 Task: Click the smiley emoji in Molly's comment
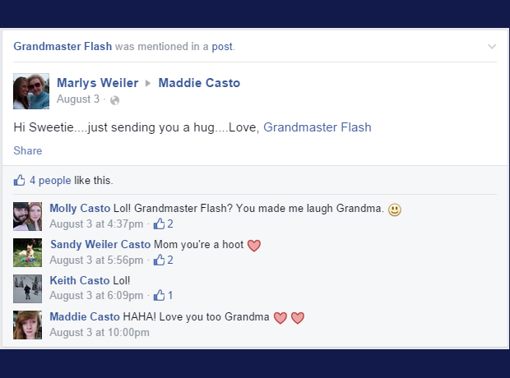point(395,210)
